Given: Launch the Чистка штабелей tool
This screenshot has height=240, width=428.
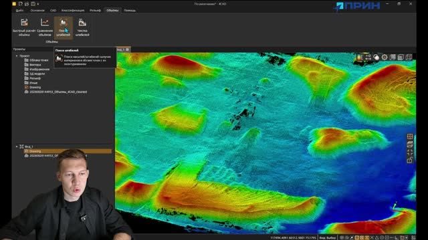Looking at the screenshot, I should pos(82,27).
